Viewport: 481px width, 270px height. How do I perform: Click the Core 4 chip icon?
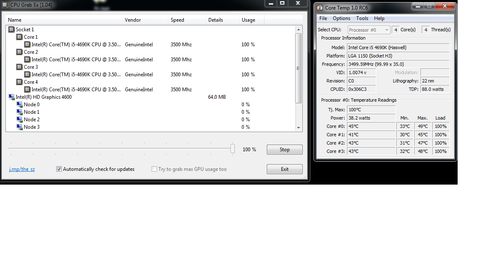click(19, 82)
